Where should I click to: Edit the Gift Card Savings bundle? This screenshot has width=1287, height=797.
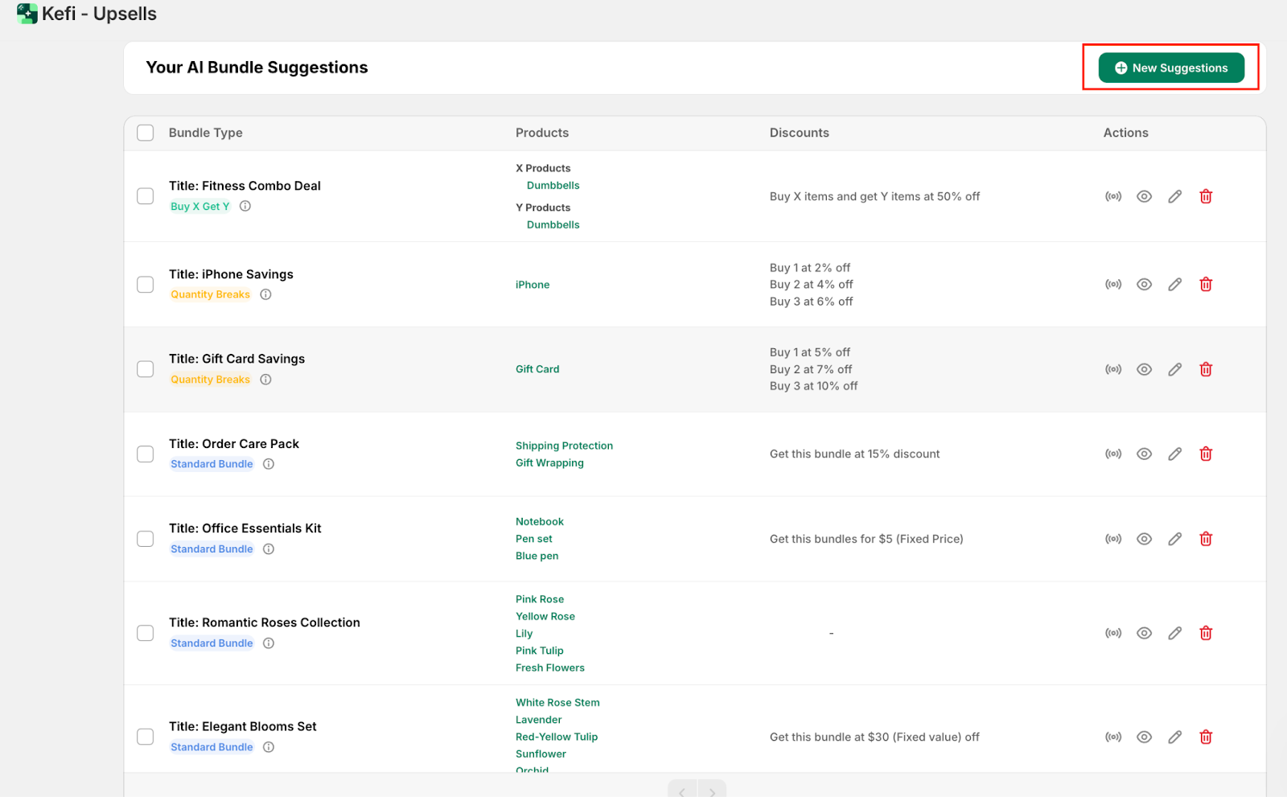pyautogui.click(x=1175, y=369)
